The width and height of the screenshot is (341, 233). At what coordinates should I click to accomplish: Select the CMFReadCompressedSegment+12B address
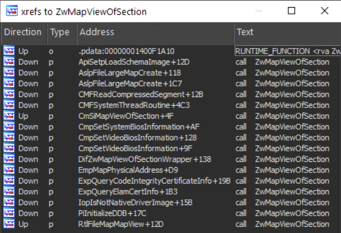[x=141, y=94]
